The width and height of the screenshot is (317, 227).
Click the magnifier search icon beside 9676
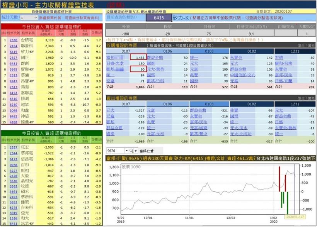pyautogui.click(x=131, y=151)
